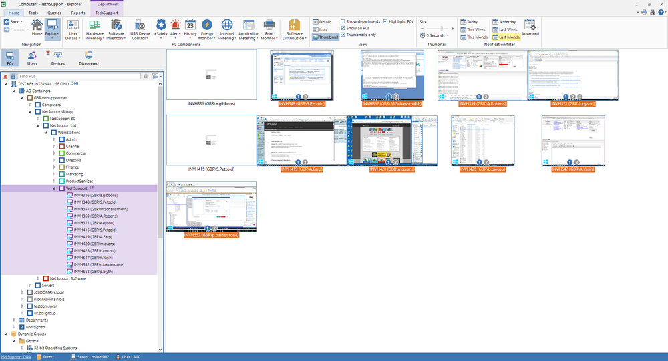Open Advanced notification filter
Image resolution: width=668 pixels, height=361 pixels.
(530, 27)
